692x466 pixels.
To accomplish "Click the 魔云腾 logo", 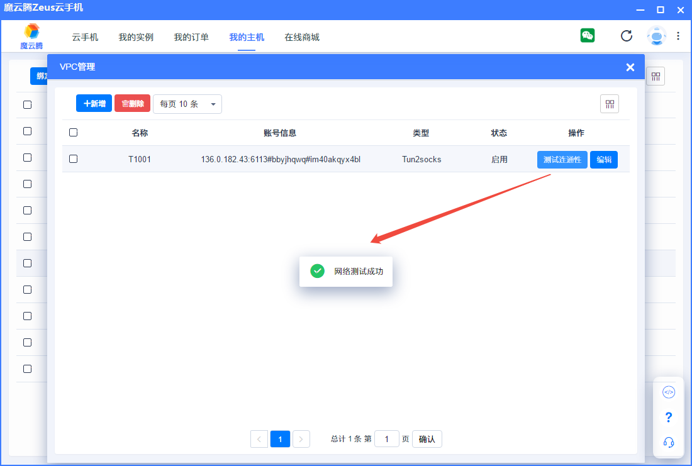I will [31, 36].
